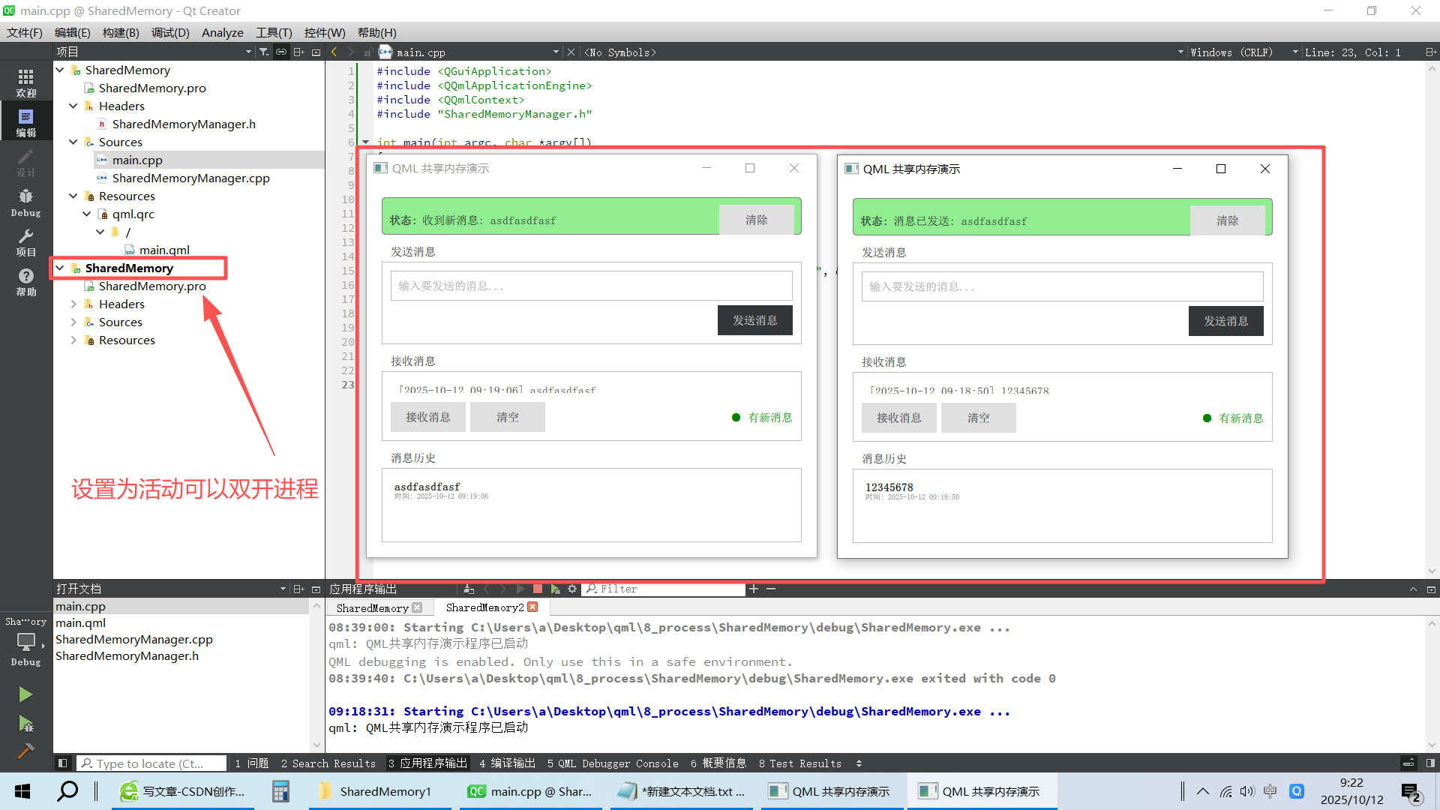This screenshot has height=810, width=1440.
Task: Click the Build hammer icon
Action: point(25,751)
